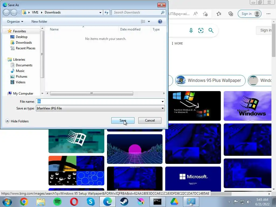Image resolution: width=276 pixels, height=207 pixels.
Task: Open dialog Help question mark icon
Action: pyautogui.click(x=160, y=22)
